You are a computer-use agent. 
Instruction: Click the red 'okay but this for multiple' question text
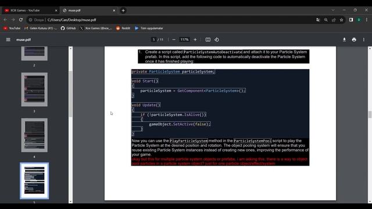(x=220, y=161)
